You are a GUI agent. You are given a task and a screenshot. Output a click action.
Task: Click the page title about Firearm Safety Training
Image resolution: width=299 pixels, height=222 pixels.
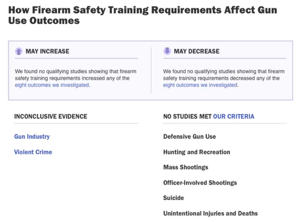143,15
